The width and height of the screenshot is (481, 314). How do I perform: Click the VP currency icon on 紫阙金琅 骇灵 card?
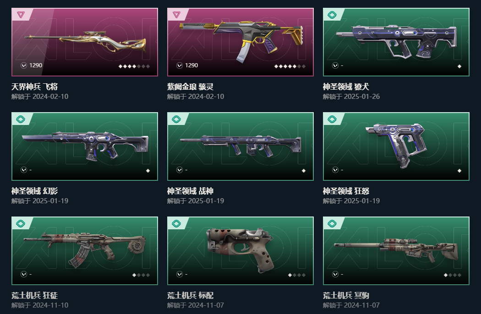pos(180,65)
